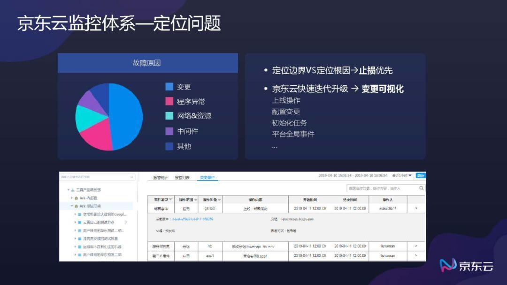Screen dimensions: 507x285
Task: Click the 其他 dark blue legend swatch
Action: point(169,146)
